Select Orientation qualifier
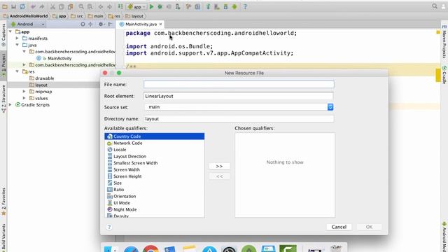This screenshot has width=448, height=252. pos(154,196)
